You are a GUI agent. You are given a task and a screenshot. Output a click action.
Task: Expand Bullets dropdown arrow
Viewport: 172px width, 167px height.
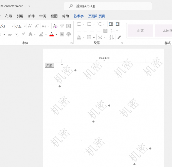click(83, 24)
